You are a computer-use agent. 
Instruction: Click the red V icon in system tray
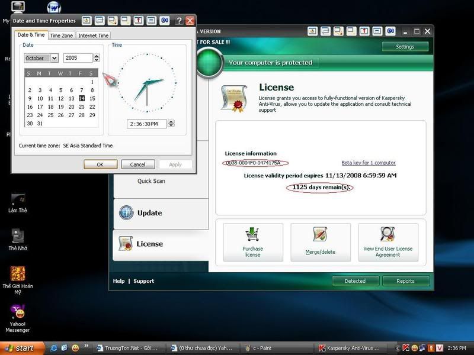tap(440, 348)
